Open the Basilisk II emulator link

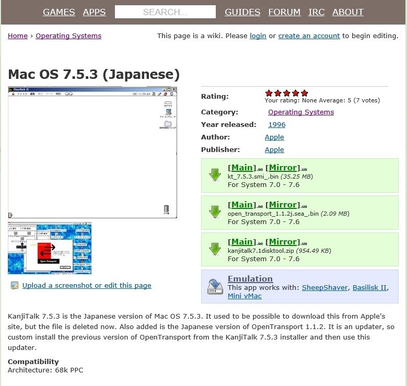[x=369, y=288]
